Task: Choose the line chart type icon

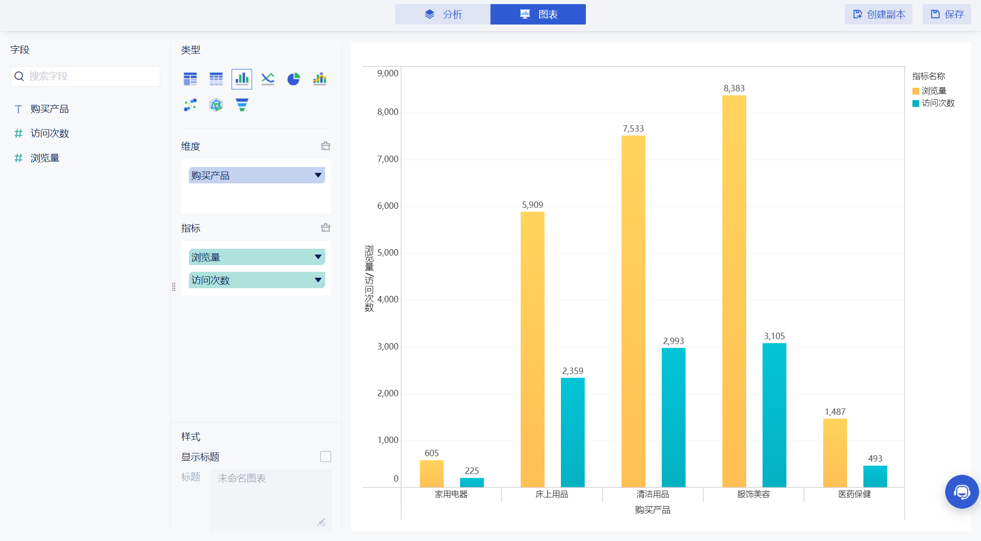Action: tap(268, 79)
